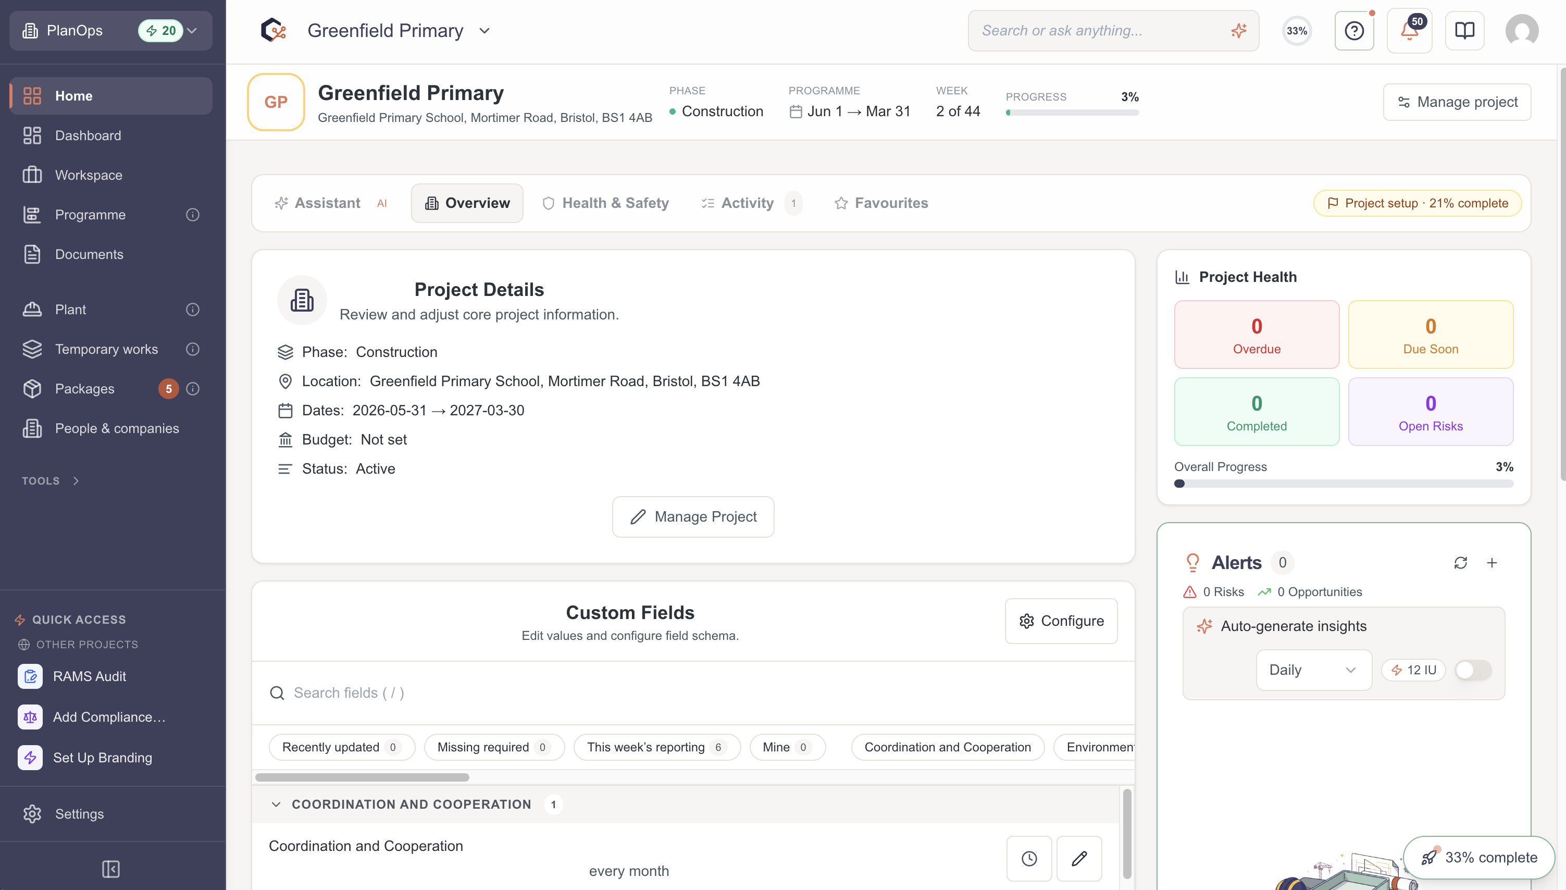The image size is (1566, 890).
Task: Toggle Auto-generate insights switch
Action: pyautogui.click(x=1473, y=670)
